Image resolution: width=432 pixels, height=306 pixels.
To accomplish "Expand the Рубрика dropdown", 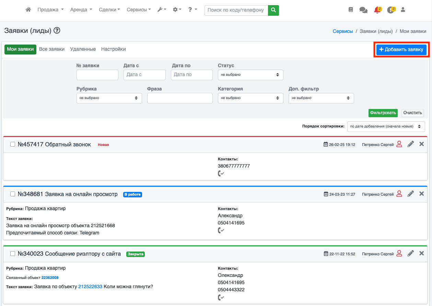I will [109, 98].
